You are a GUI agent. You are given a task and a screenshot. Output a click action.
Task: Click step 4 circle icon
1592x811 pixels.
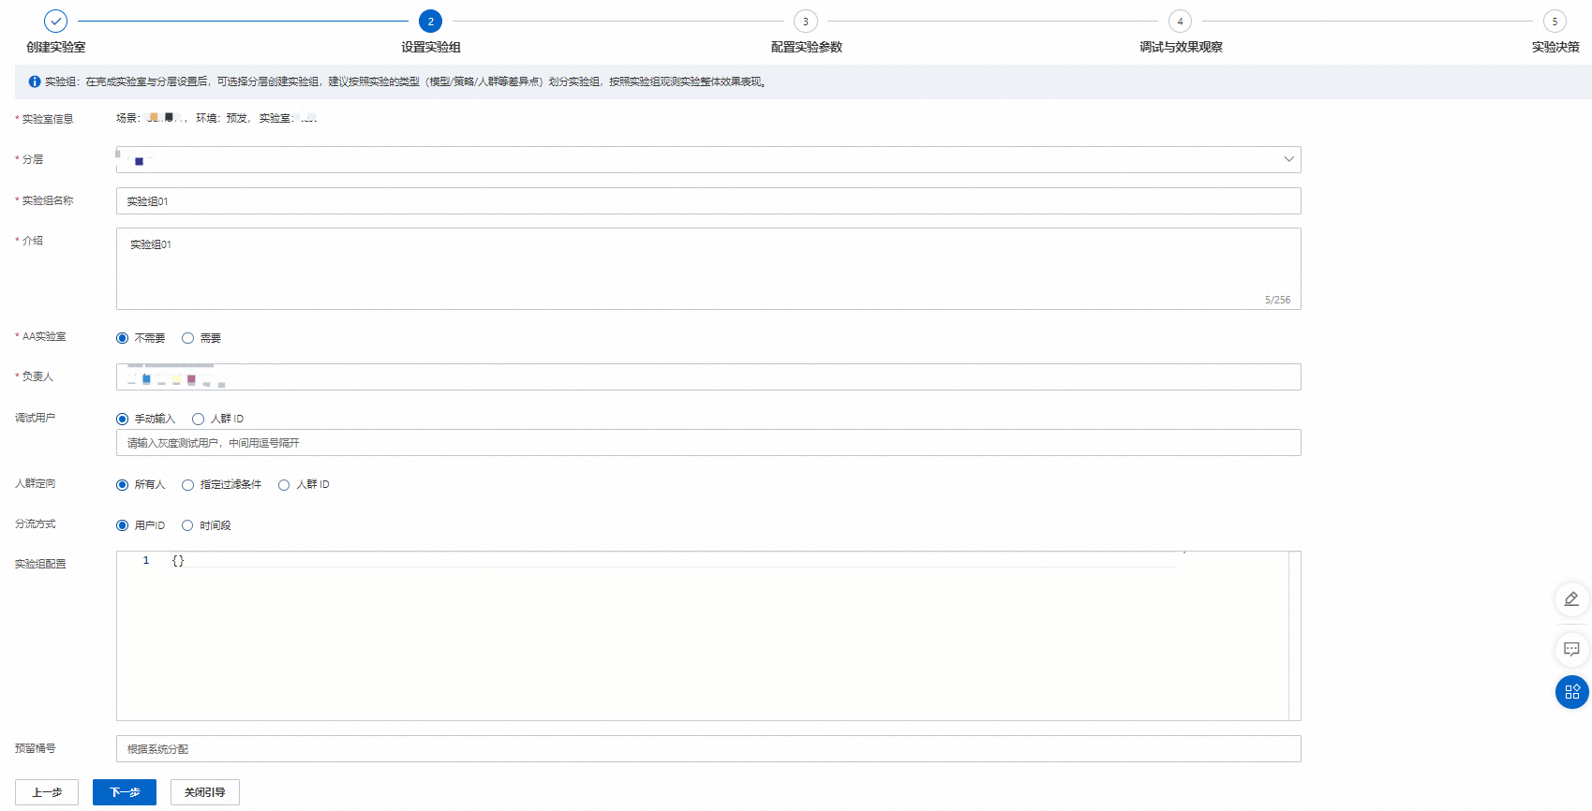pos(1180,21)
